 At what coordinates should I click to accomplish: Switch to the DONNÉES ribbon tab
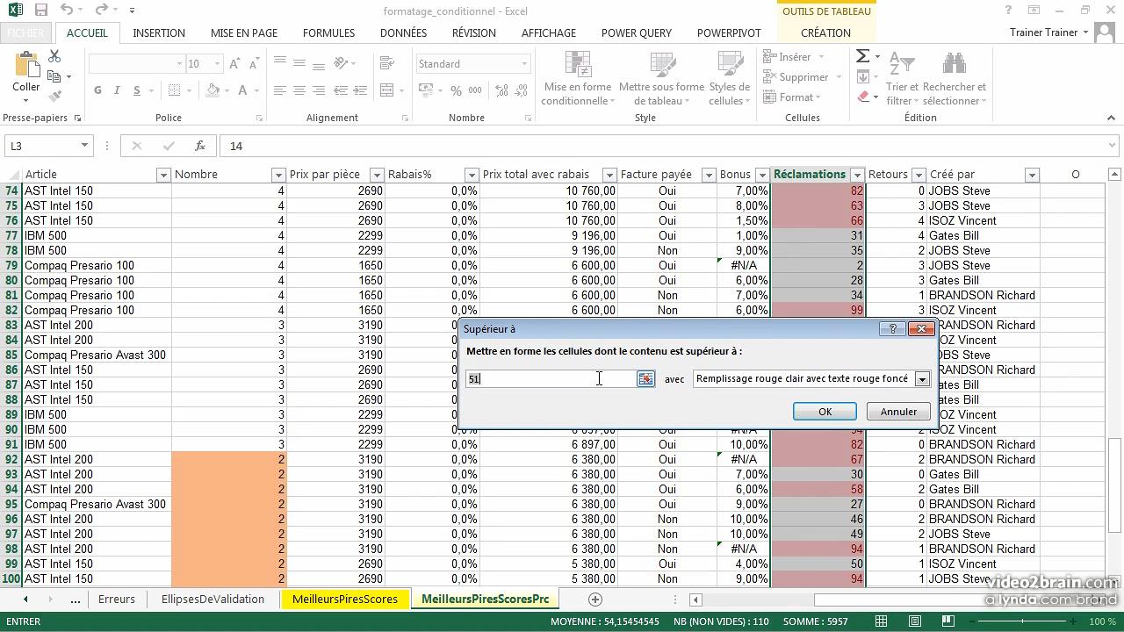pos(403,32)
